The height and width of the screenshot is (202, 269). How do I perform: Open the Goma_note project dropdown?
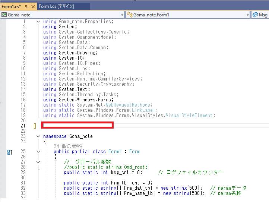coord(122,15)
